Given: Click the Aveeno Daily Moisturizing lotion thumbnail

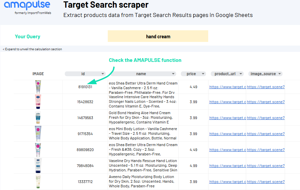Looking at the screenshot, I should tap(38, 182).
